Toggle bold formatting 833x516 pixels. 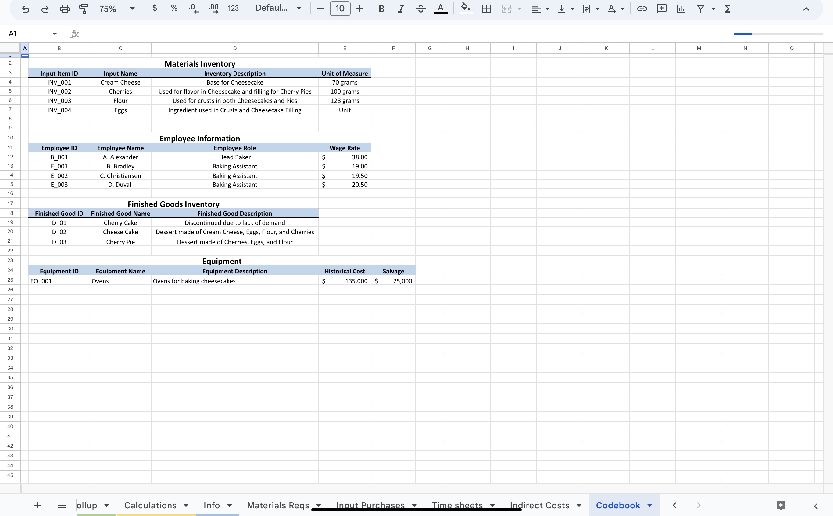pos(381,9)
